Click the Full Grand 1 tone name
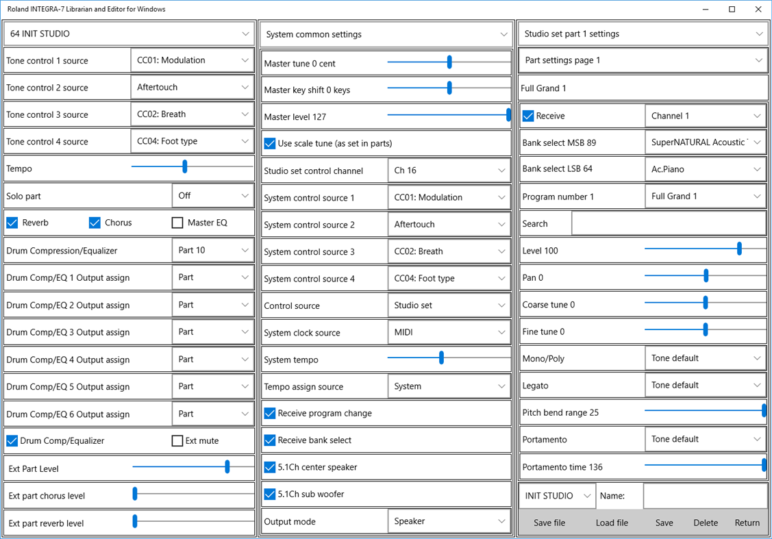The width and height of the screenshot is (772, 539). (x=544, y=88)
